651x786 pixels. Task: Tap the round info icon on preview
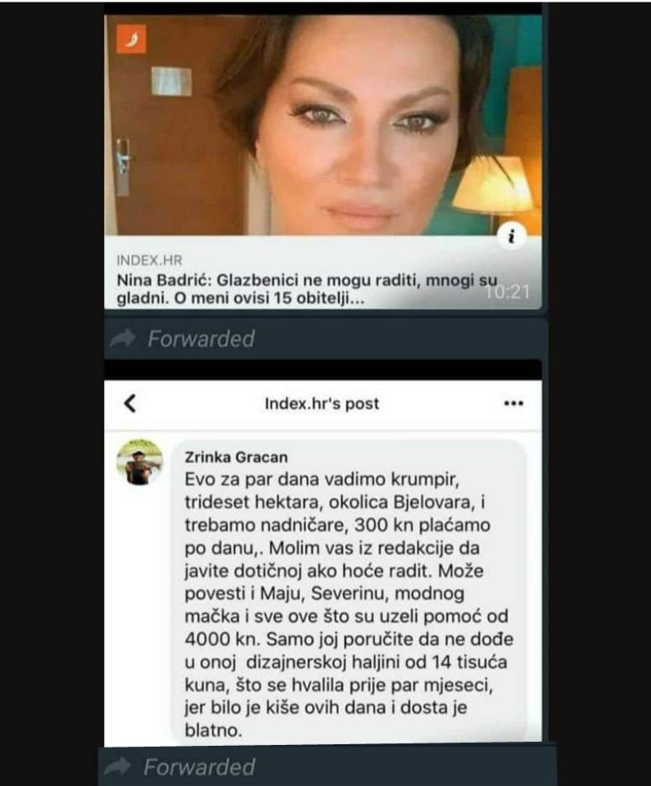512,236
